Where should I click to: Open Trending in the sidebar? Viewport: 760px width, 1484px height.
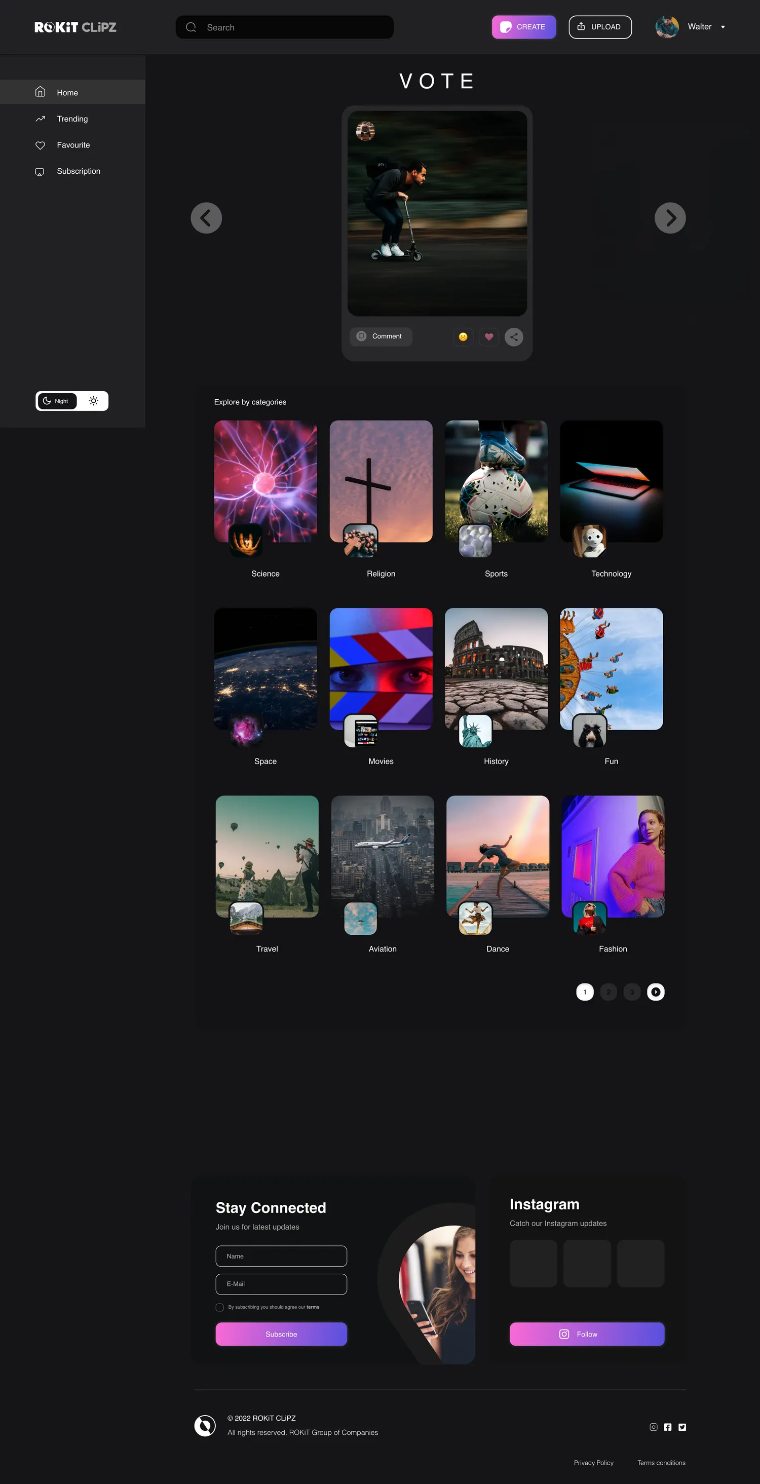coord(72,119)
